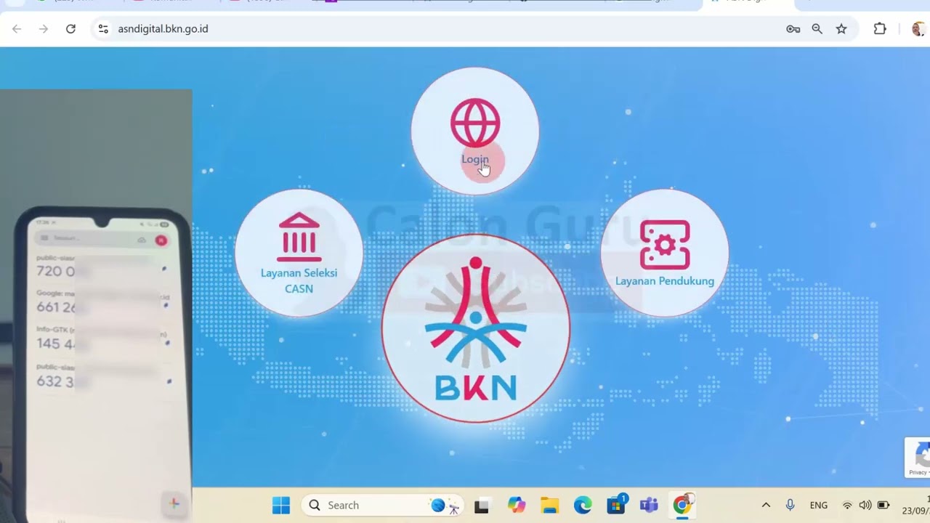Tap the 661 code on phone
The image size is (930, 523).
tap(57, 307)
